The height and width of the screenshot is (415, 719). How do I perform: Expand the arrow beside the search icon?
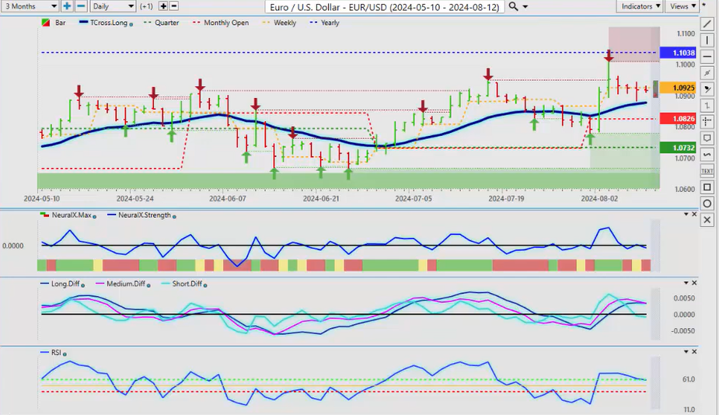[x=526, y=6]
